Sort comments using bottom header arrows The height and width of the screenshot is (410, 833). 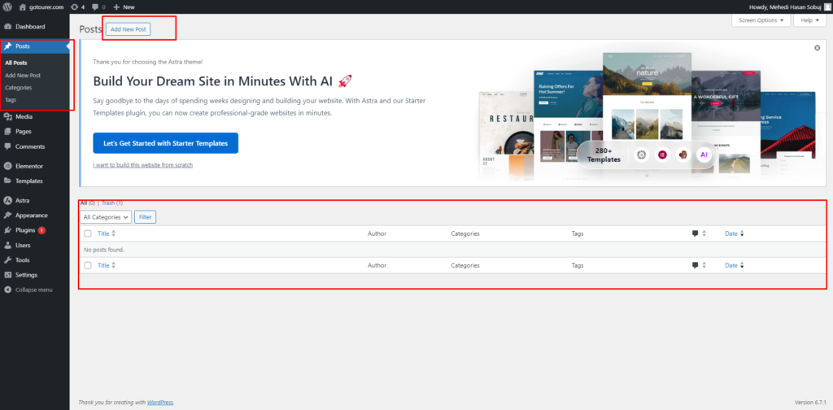coord(704,265)
